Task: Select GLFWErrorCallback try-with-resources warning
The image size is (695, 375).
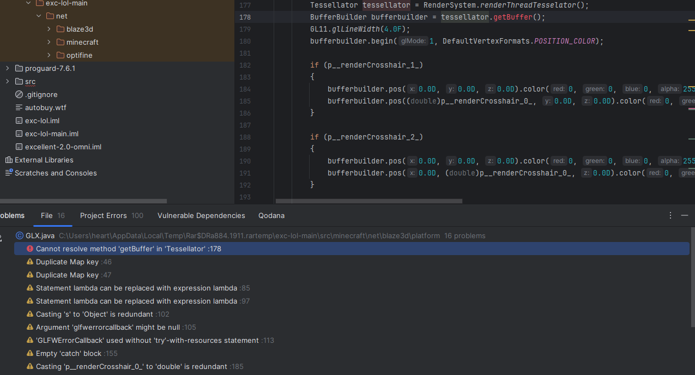Action: click(352, 340)
